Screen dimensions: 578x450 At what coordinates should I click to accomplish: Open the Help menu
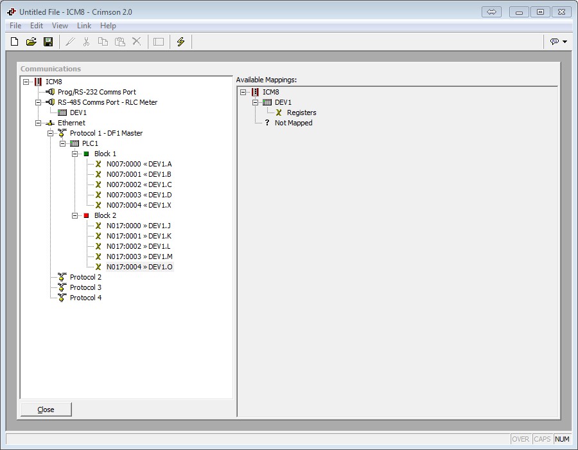pos(108,26)
